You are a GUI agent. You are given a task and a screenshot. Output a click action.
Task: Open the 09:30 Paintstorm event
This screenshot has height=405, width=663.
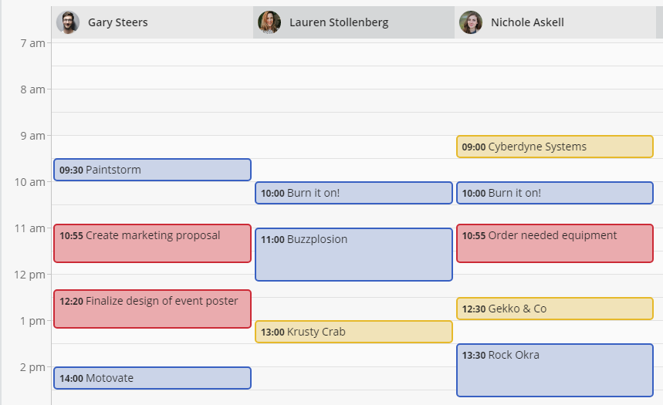click(x=152, y=170)
